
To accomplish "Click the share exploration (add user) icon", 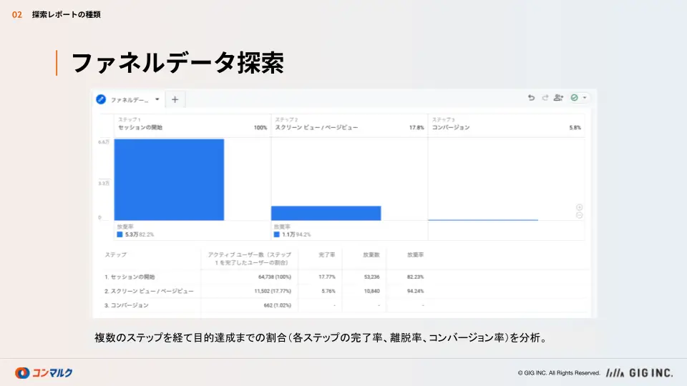I will click(x=558, y=98).
